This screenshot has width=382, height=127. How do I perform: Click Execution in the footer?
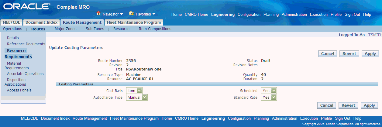pos(309,118)
